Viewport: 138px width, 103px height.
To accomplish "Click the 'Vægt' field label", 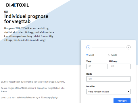I will 89,61.
